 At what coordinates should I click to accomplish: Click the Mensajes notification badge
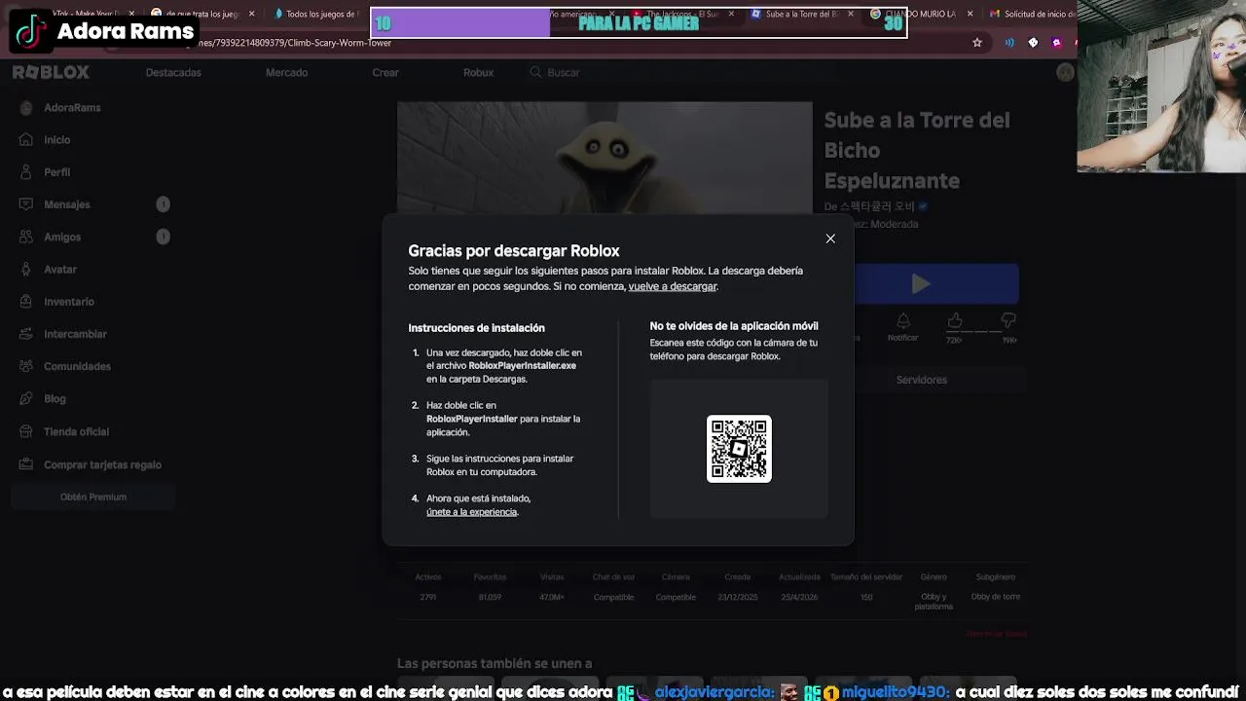(x=164, y=204)
